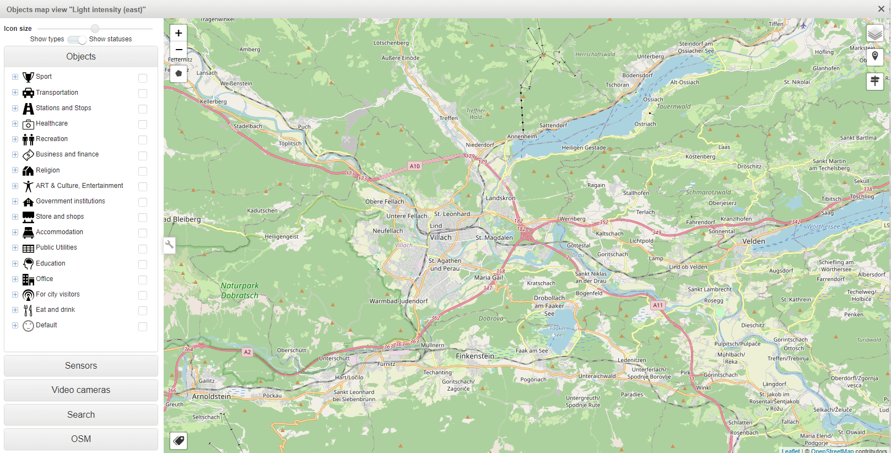891x453 pixels.
Task: Open the map layers selector
Action: [874, 34]
